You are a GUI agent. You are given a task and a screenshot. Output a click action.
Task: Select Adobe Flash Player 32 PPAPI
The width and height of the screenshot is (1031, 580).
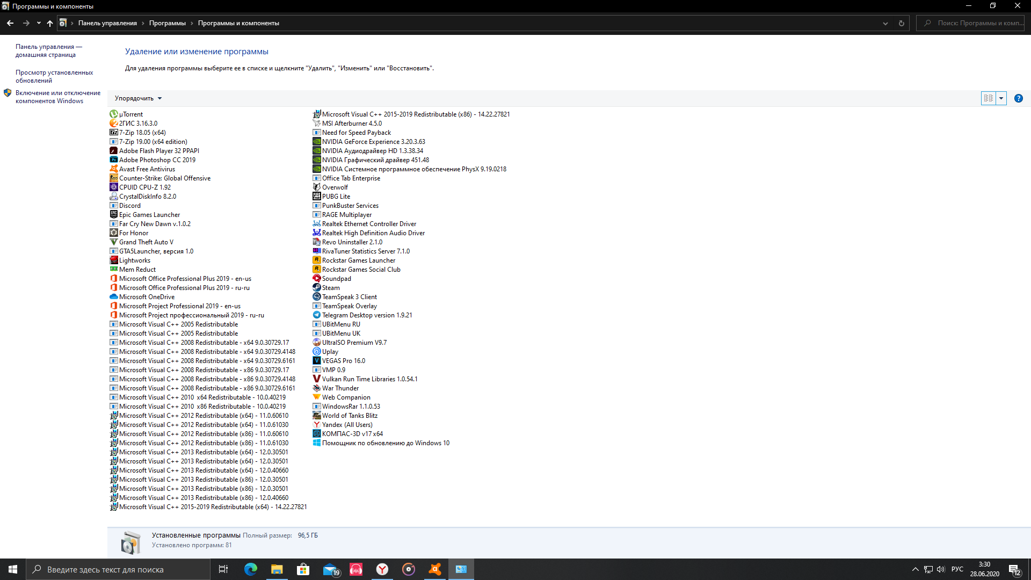[x=159, y=151]
